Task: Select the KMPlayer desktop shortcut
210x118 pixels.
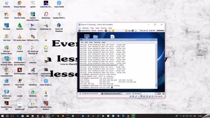Action: tap(33, 26)
